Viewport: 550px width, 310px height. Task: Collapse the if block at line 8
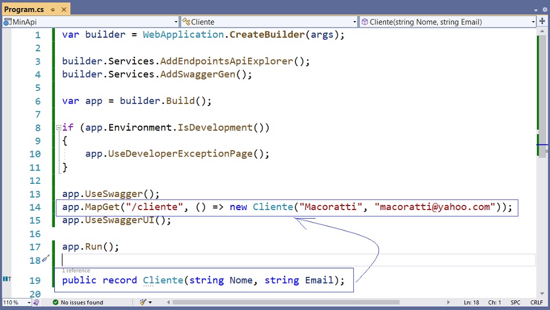pos(58,127)
